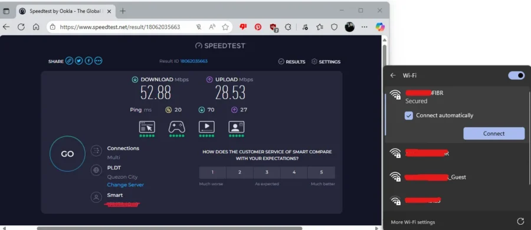The height and width of the screenshot is (230, 531).
Task: Click the browser horizontal scrollbar
Action: [x=169, y=228]
